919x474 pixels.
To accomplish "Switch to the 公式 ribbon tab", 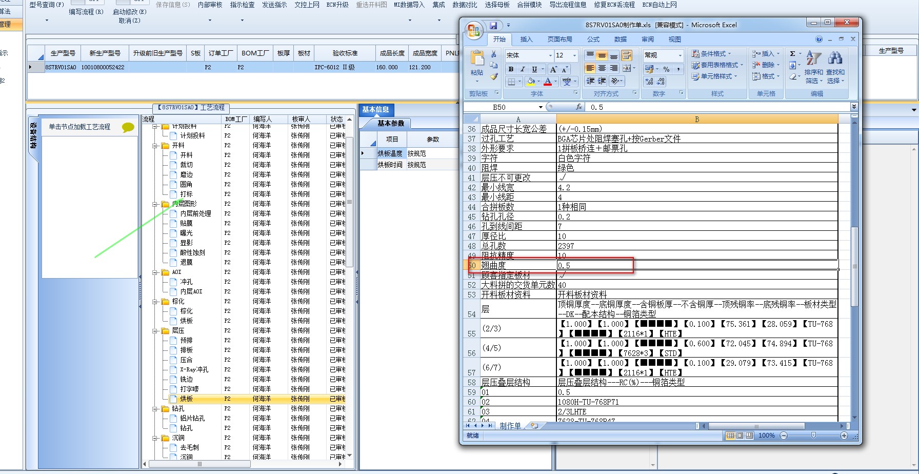I will click(x=593, y=39).
